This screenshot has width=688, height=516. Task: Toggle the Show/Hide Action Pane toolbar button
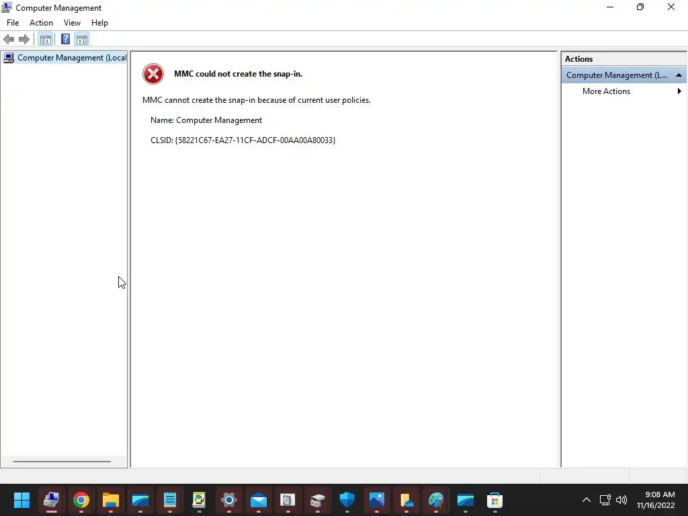coord(82,40)
